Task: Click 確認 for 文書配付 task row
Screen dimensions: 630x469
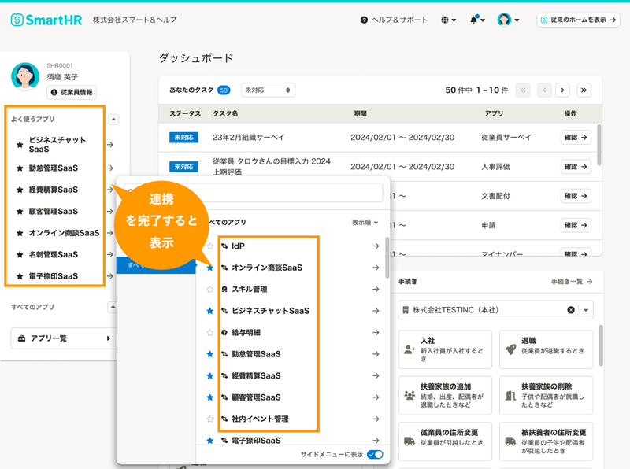Action: [576, 196]
